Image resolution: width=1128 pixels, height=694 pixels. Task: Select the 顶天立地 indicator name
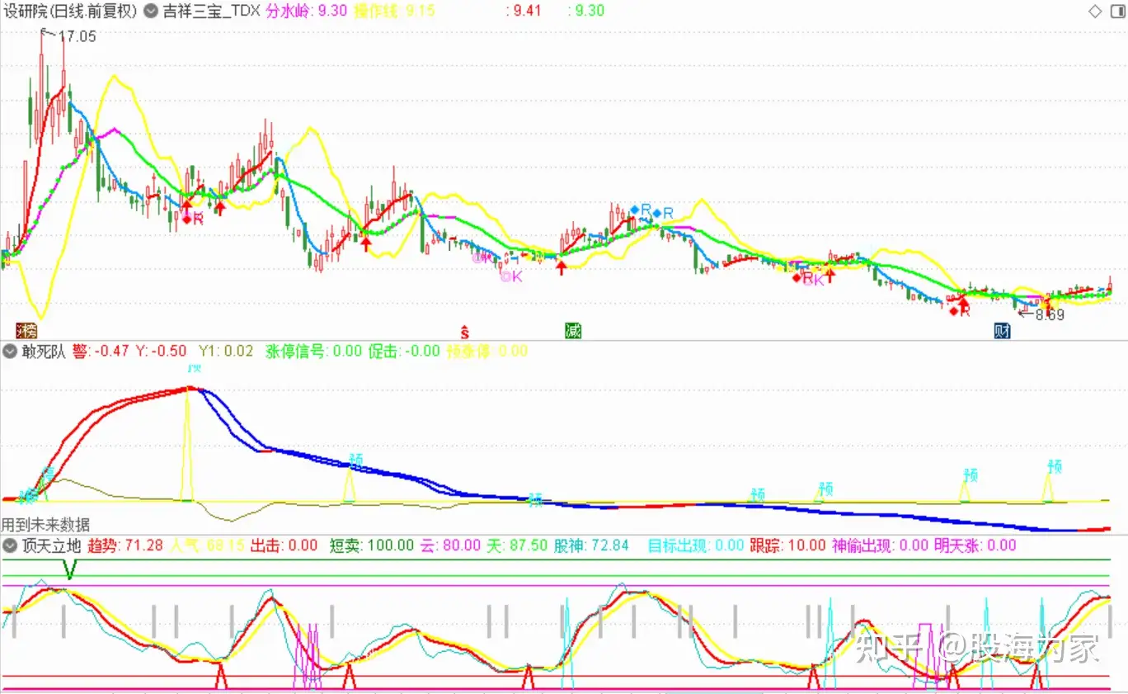pos(51,545)
